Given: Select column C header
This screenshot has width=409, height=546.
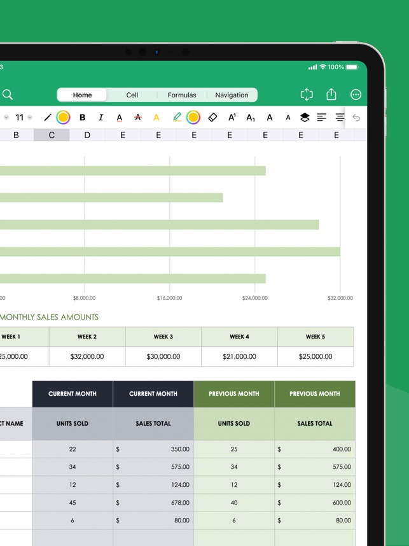Looking at the screenshot, I should click(52, 135).
